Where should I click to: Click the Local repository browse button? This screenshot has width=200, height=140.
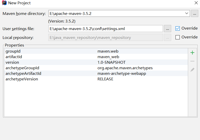168,38
